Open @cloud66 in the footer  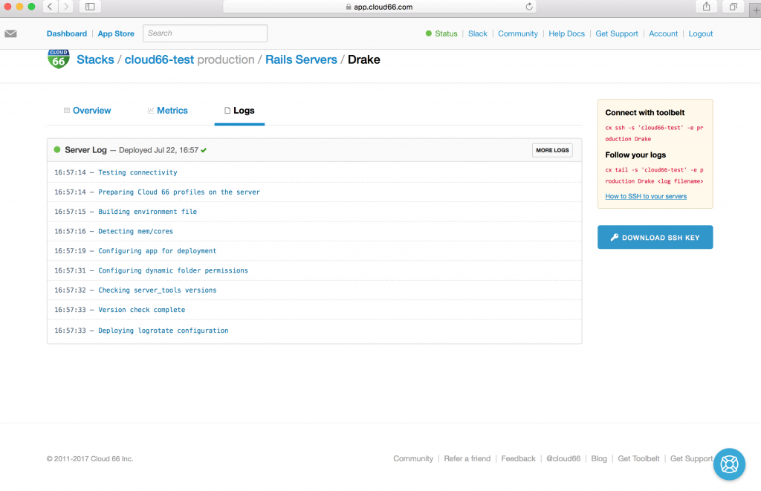pos(563,458)
